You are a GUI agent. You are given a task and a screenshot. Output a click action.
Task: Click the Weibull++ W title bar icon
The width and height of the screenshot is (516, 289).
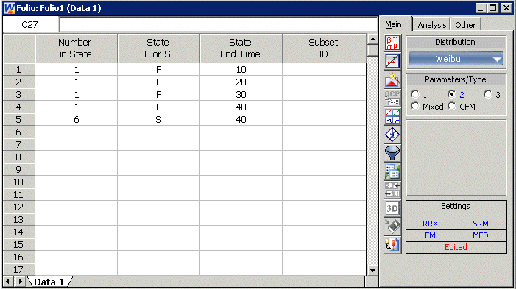point(10,8)
